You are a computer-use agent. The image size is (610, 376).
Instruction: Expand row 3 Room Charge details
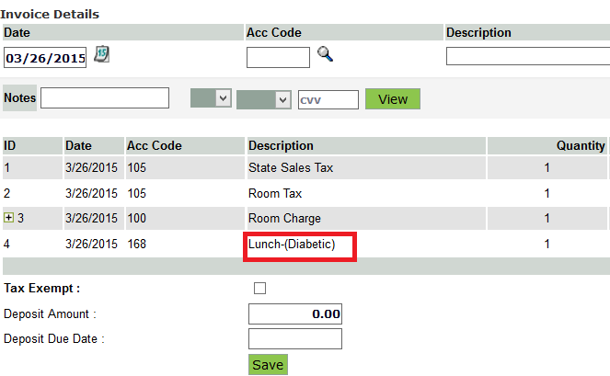coord(9,219)
